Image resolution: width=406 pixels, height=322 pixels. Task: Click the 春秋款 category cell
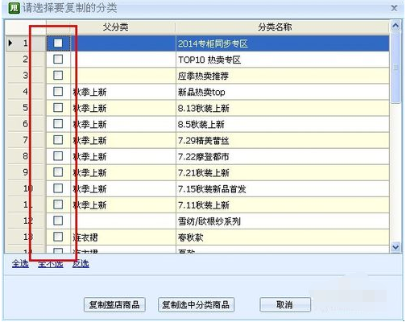pos(283,237)
